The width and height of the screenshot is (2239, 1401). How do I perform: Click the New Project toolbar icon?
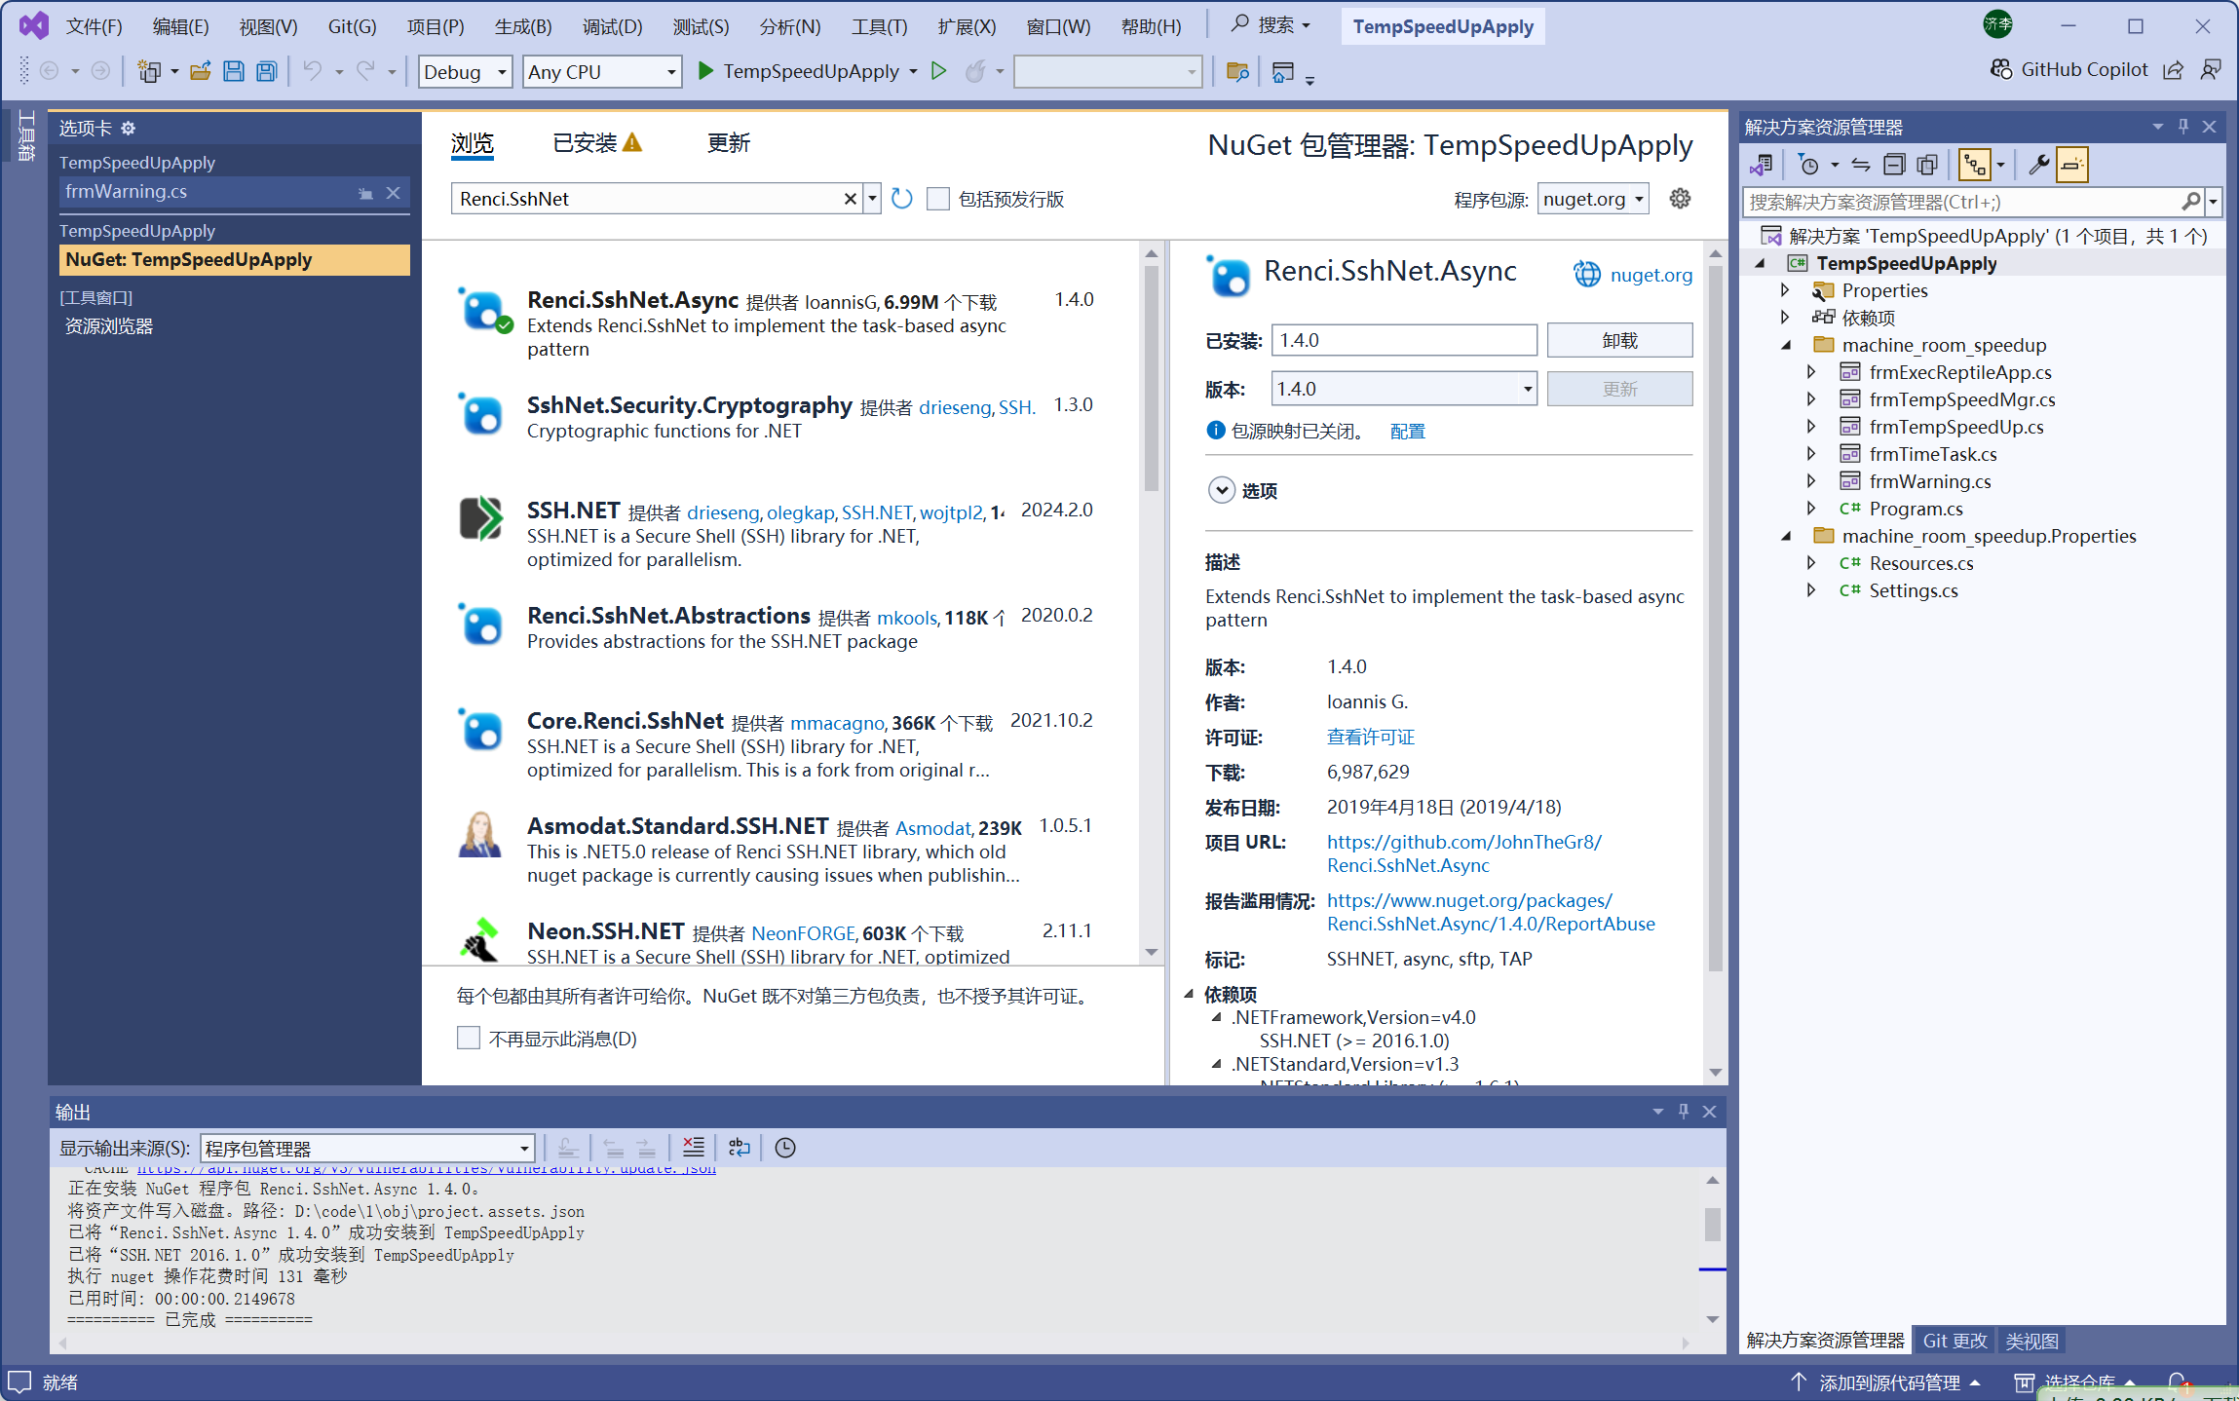click(149, 71)
